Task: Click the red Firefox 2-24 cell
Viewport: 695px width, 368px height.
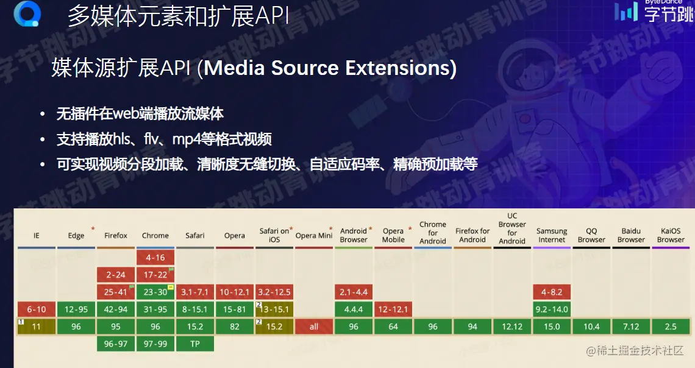Action: 116,275
